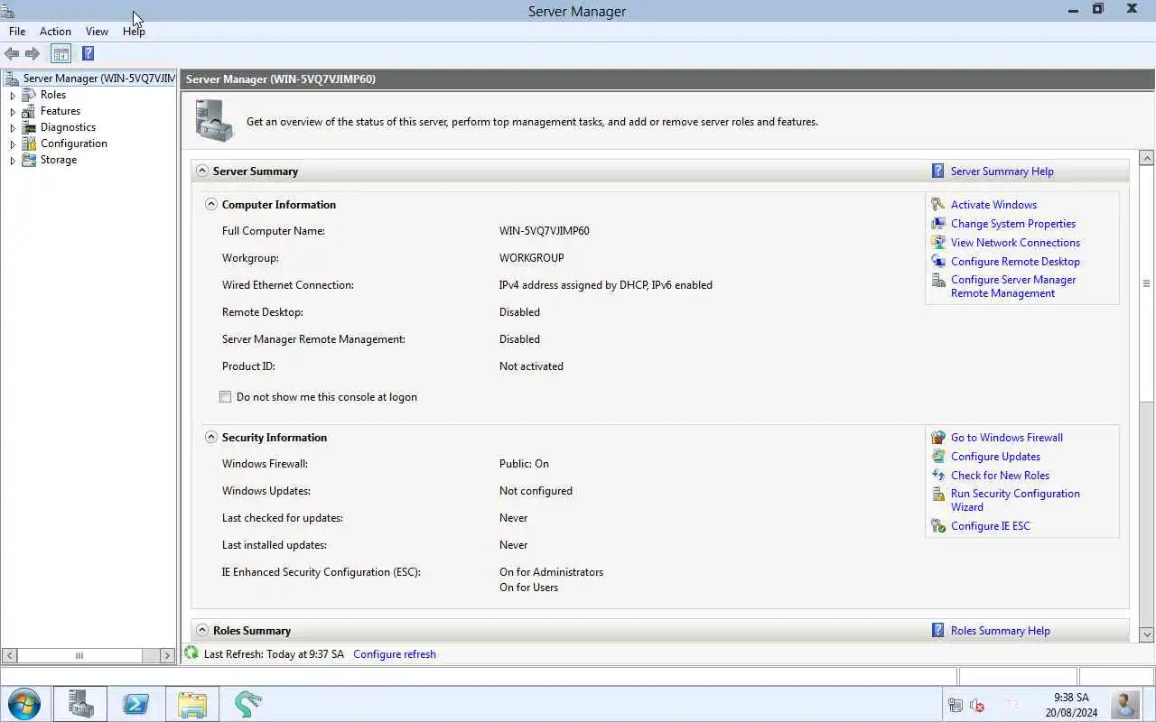Click the 'WORKGROUP' value text

[531, 258]
